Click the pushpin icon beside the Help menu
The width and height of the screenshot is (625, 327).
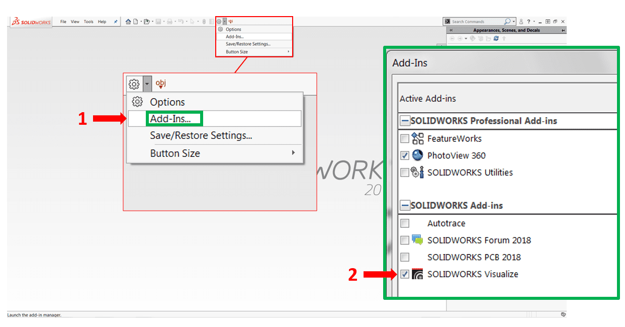[x=115, y=22]
